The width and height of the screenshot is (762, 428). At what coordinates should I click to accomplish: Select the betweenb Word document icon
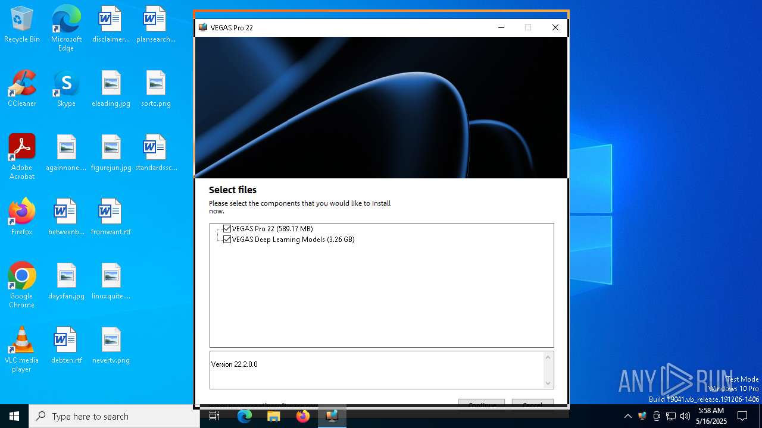coord(66,218)
